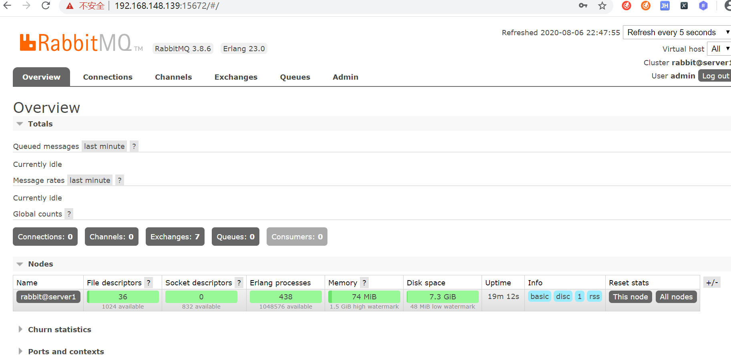Click the Erlang 23.0 version label
Viewport: 731px width, 355px height.
(x=244, y=48)
